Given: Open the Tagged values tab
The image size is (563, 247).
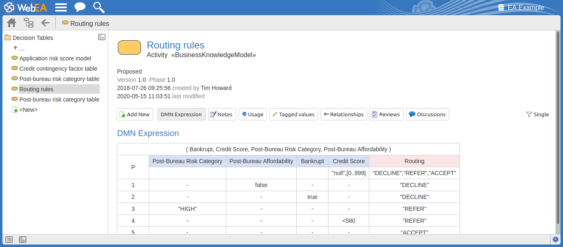Looking at the screenshot, I should (293, 115).
